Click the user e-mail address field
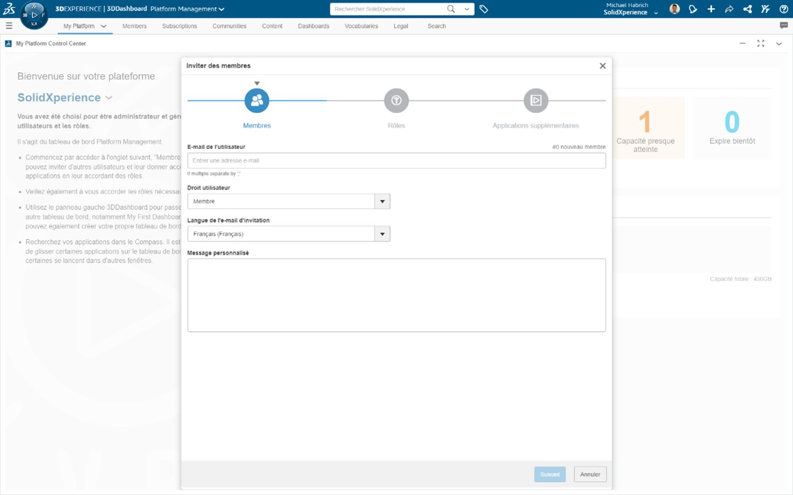The image size is (793, 495). tap(396, 161)
